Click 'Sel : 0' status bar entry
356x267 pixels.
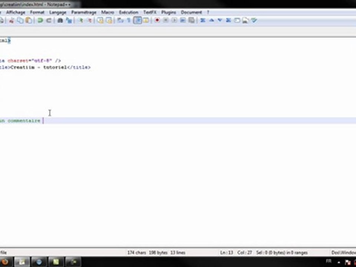coord(282,253)
